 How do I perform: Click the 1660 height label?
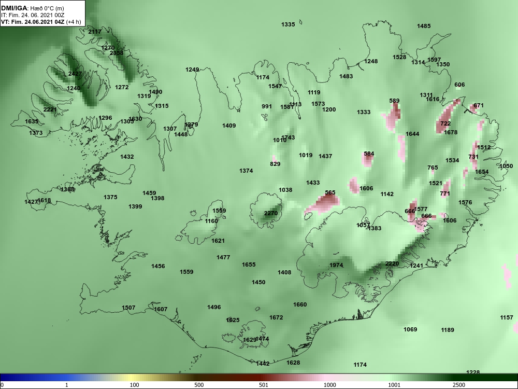[x=300, y=304]
